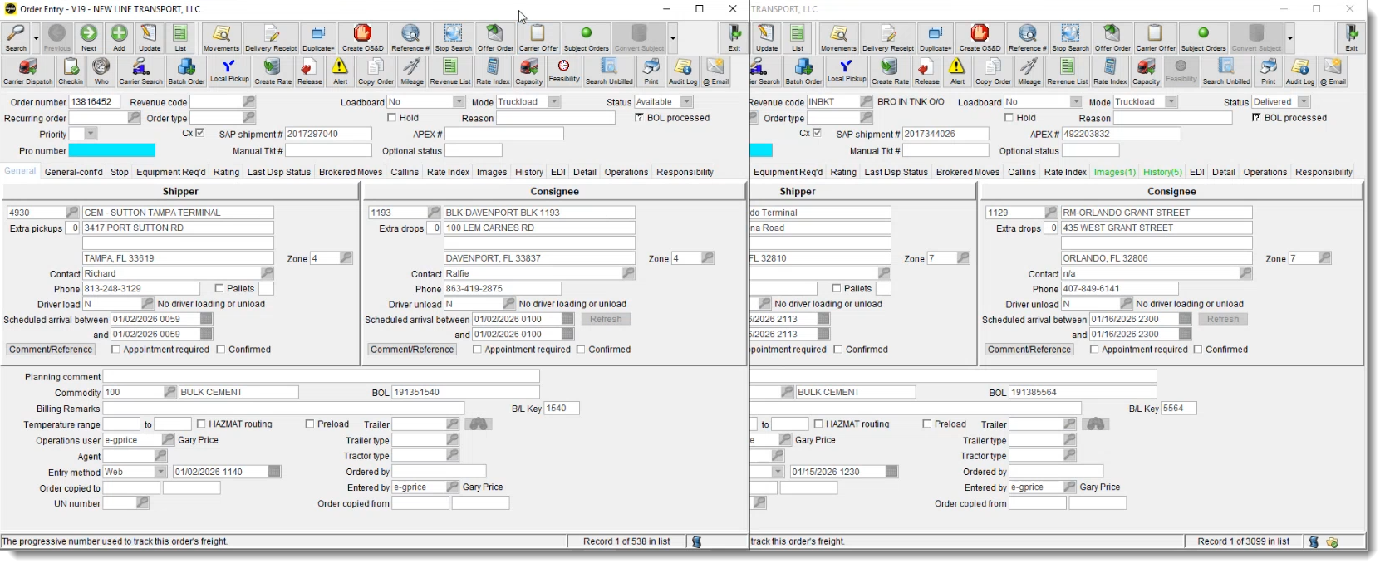The image size is (1385, 568).
Task: Open Mode dropdown in right window
Action: point(1171,102)
